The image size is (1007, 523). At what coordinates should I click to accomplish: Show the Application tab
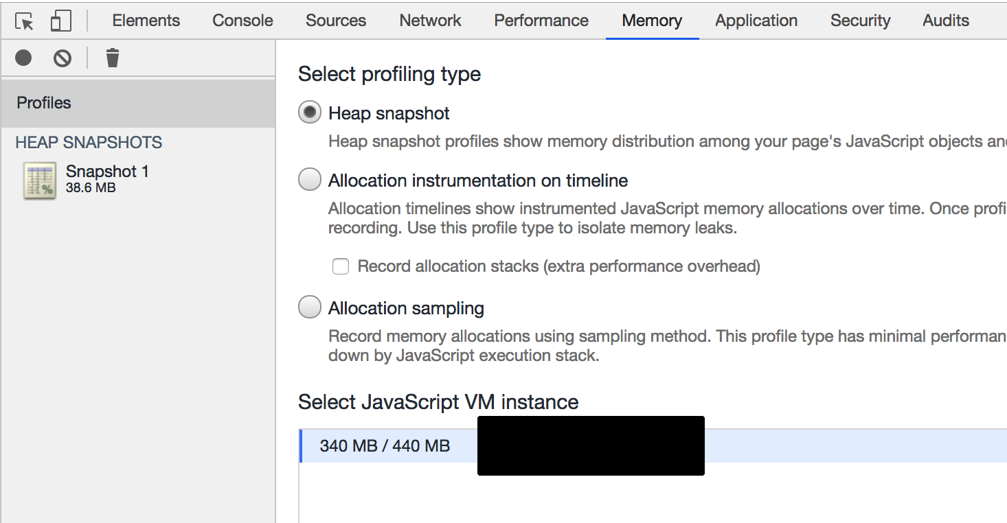(756, 21)
